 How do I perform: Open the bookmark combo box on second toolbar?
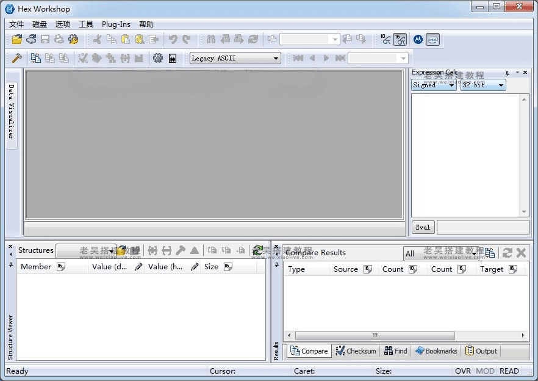click(x=378, y=58)
